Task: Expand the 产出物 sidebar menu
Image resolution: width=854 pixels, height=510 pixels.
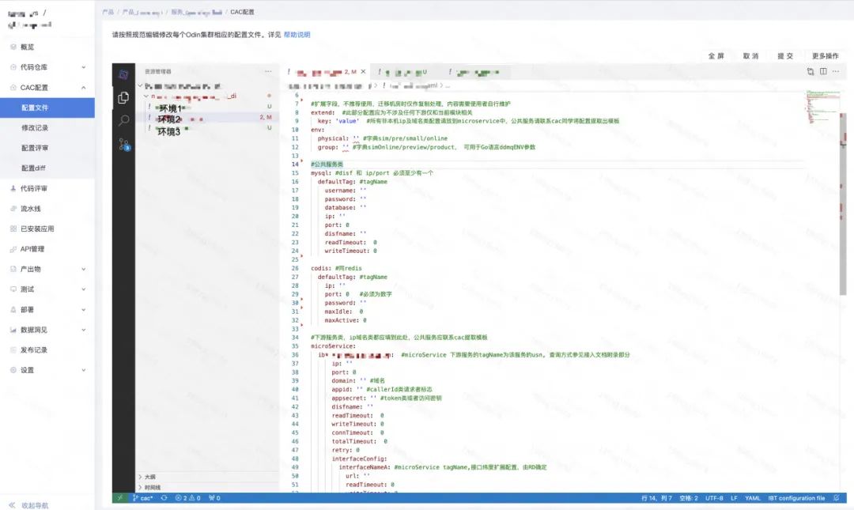Action: [83, 269]
